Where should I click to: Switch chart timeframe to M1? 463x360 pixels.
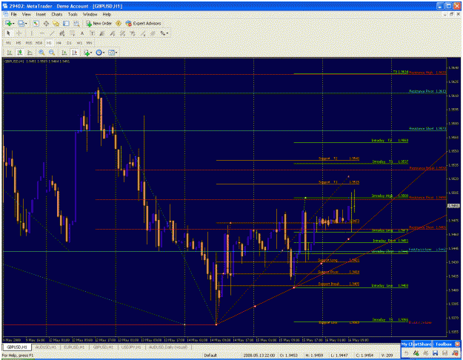(x=9, y=43)
